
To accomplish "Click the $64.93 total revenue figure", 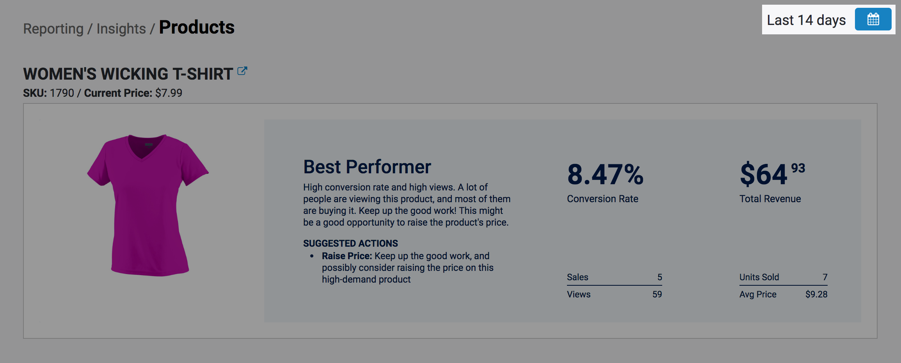I will [772, 174].
